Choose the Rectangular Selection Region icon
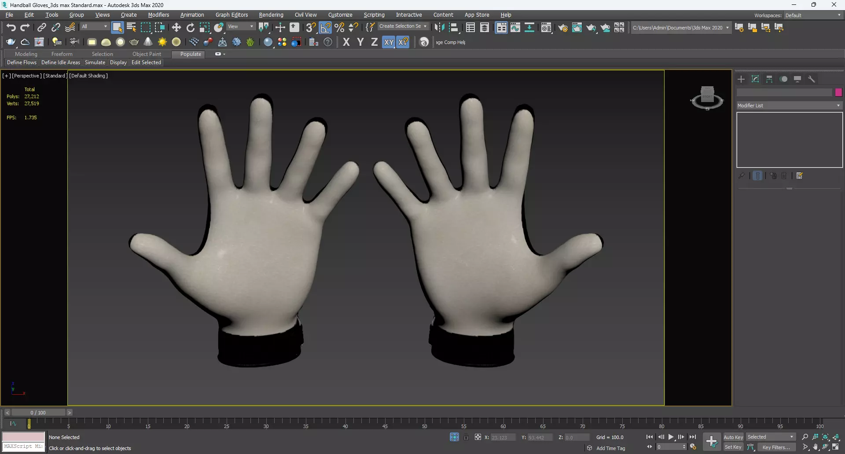Viewport: 845px width, 454px height. [145, 27]
